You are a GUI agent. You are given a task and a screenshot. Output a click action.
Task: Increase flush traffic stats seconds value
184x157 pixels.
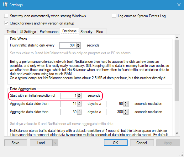(x=78, y=44)
